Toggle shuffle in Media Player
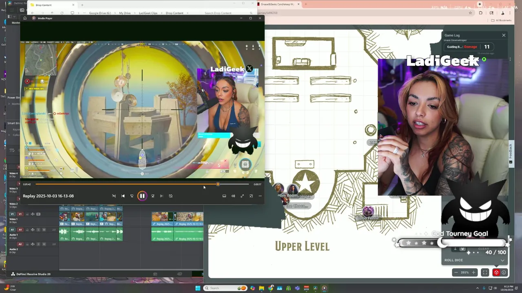This screenshot has height=293, width=522. (x=114, y=196)
